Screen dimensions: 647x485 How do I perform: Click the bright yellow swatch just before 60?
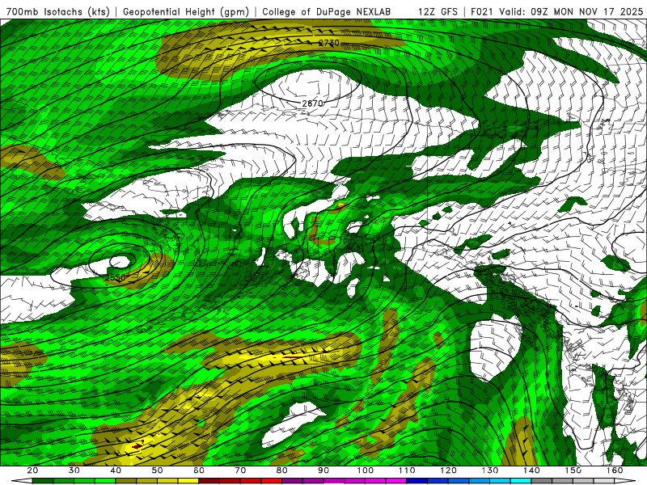(x=188, y=481)
